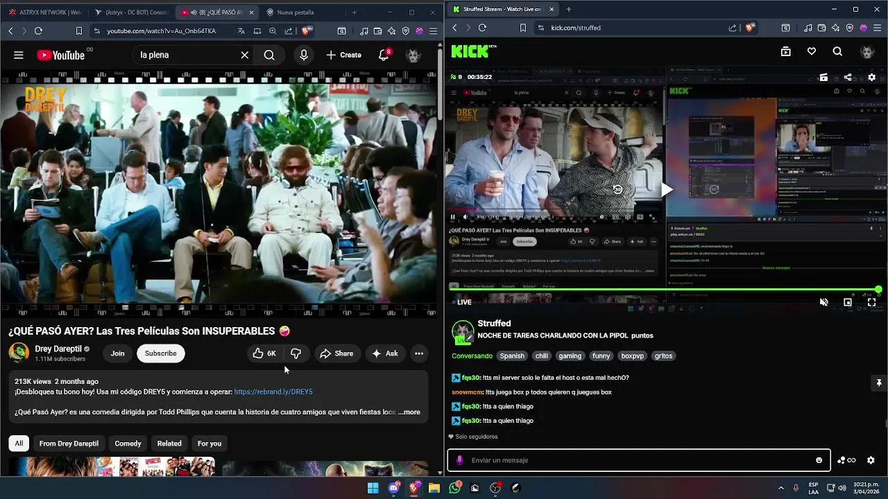Viewport: 888px width, 499px height.
Task: Click the play overlay on Kick stream
Action: tap(666, 189)
